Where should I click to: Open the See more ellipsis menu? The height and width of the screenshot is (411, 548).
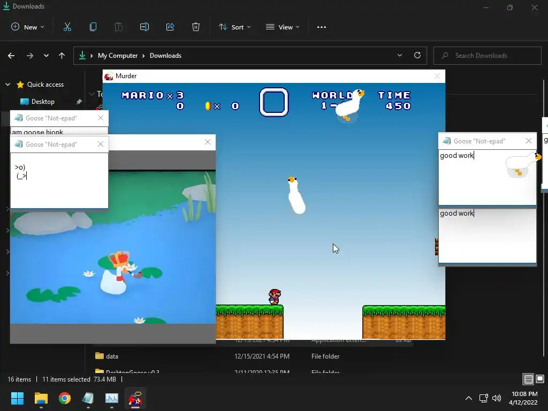pos(322,27)
